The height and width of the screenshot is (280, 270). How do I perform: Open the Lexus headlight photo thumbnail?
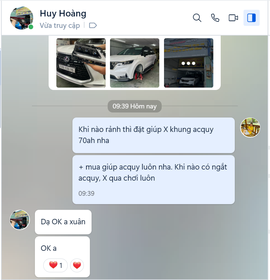coord(81,63)
